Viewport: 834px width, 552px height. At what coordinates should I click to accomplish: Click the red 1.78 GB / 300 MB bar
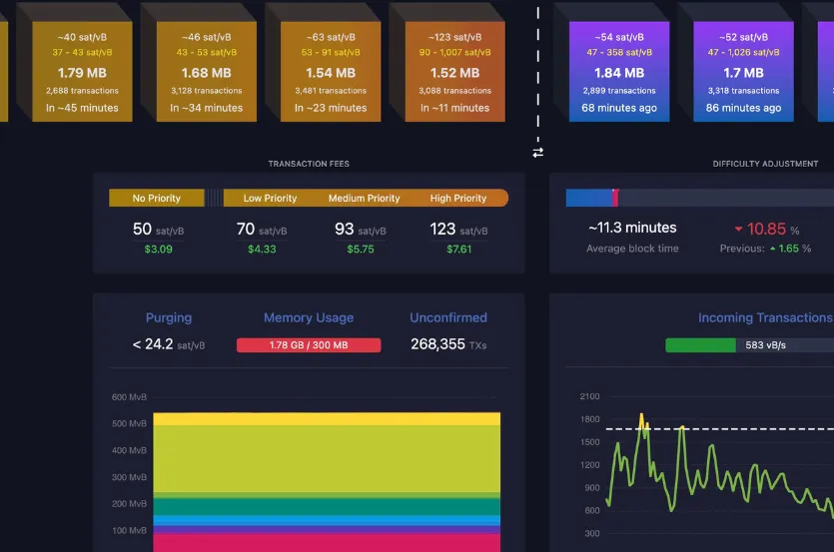(x=309, y=345)
